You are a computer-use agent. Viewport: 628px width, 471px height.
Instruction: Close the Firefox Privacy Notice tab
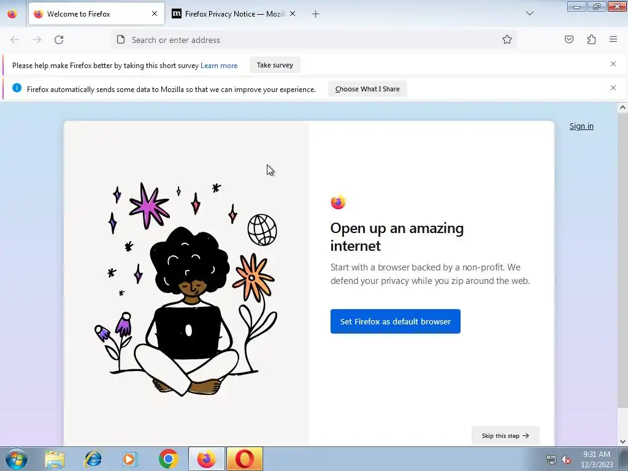click(293, 13)
